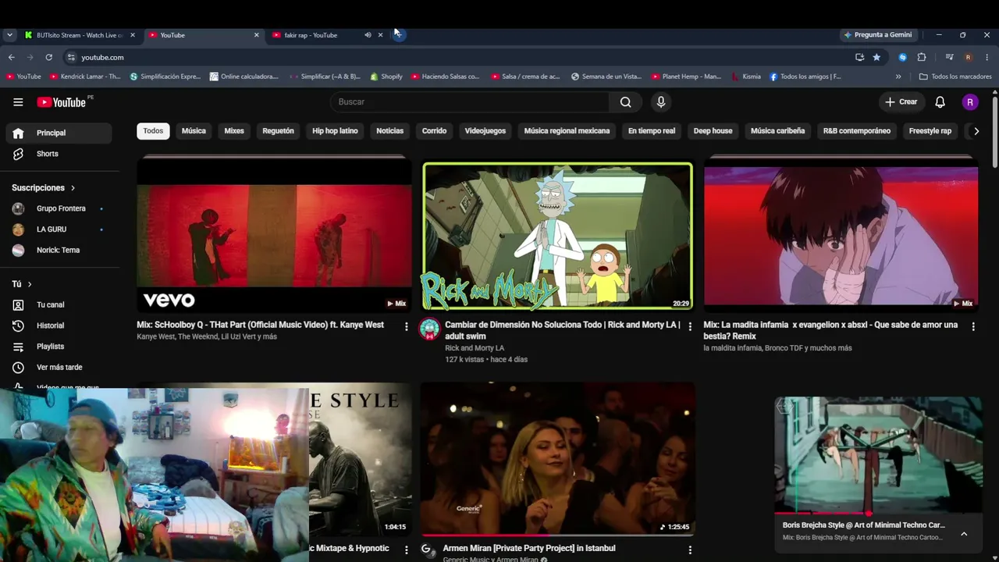This screenshot has width=999, height=562.
Task: Open the Kendrick Lamar bookmark
Action: pos(85,76)
